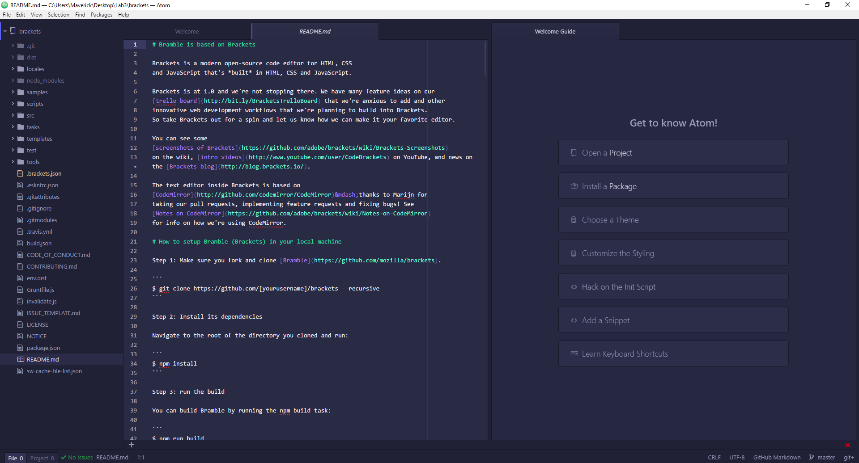
Task: Expand the tools folder chevron
Action: (x=13, y=162)
